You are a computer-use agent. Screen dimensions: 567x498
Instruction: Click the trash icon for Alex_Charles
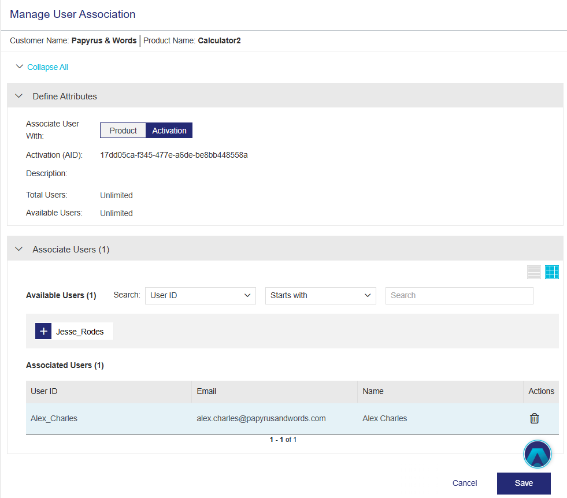535,418
